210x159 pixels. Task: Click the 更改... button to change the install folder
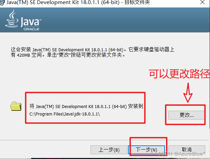click(x=186, y=115)
